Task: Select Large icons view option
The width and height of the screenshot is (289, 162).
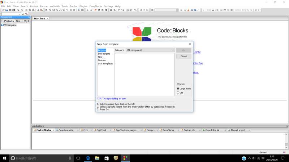Action: [184, 89]
